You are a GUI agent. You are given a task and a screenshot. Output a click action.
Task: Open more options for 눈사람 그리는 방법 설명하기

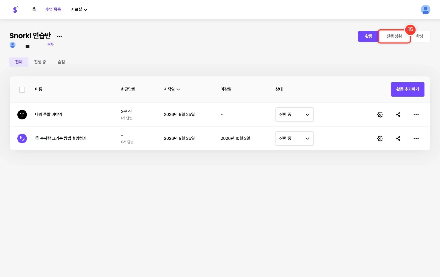416,138
